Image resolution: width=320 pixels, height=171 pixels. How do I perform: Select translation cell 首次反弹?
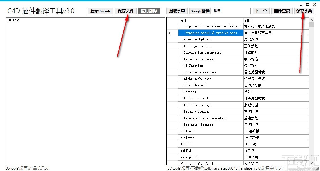(x=276, y=111)
